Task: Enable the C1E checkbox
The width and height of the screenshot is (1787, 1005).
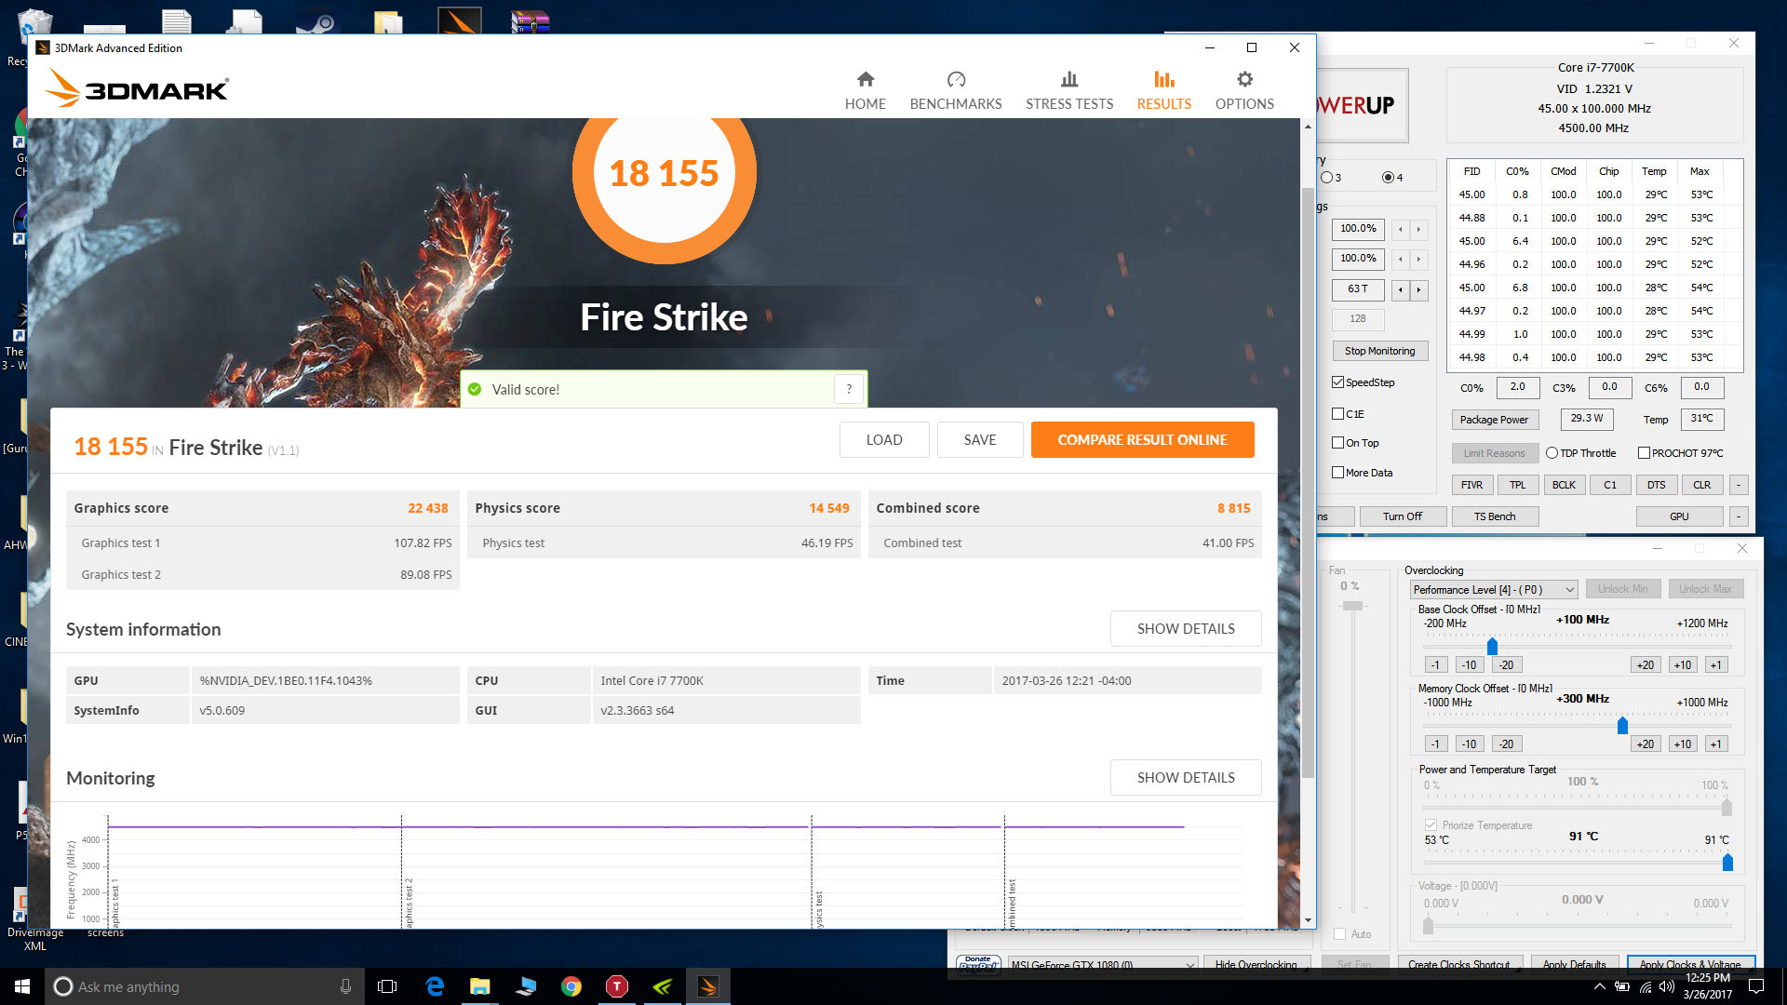Action: click(1337, 413)
